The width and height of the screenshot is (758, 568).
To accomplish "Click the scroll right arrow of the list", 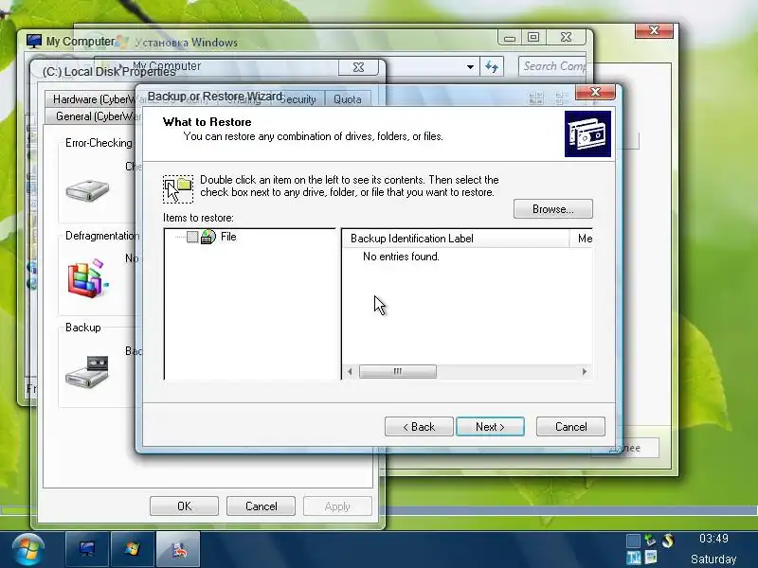I will 585,371.
